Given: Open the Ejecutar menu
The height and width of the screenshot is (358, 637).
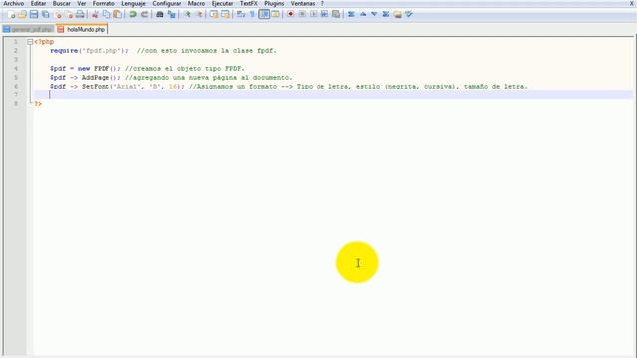Looking at the screenshot, I should [222, 4].
